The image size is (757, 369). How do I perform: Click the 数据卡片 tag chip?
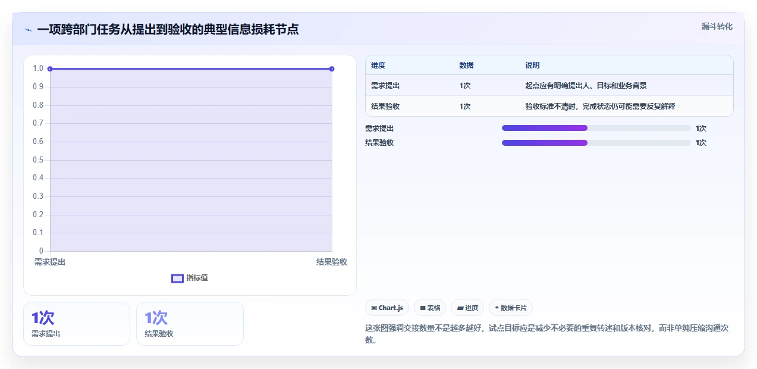[x=511, y=308]
